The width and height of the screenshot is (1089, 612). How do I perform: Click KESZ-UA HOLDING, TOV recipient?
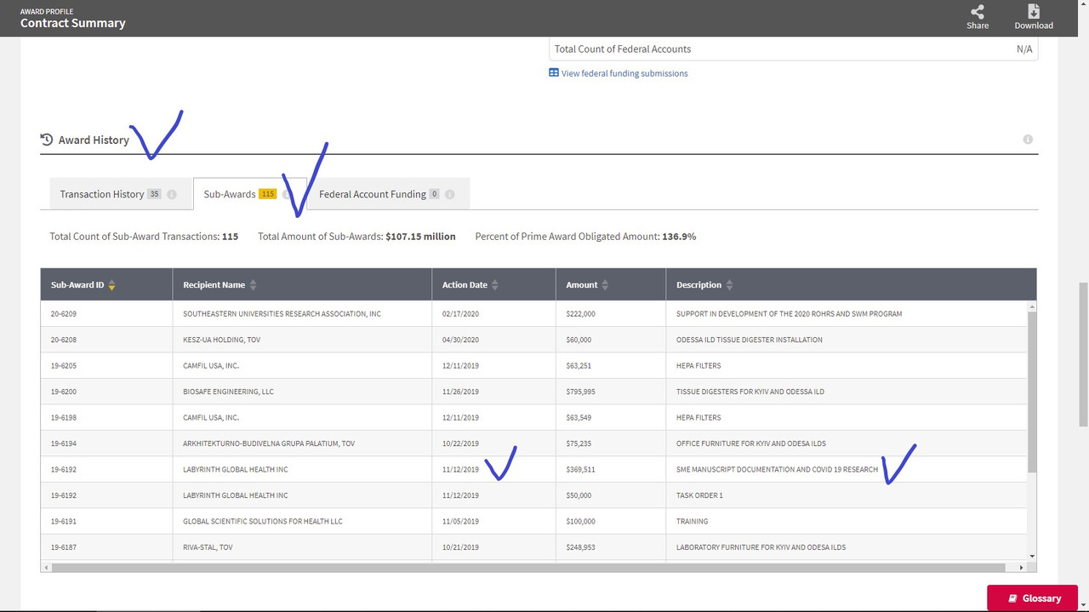[222, 340]
